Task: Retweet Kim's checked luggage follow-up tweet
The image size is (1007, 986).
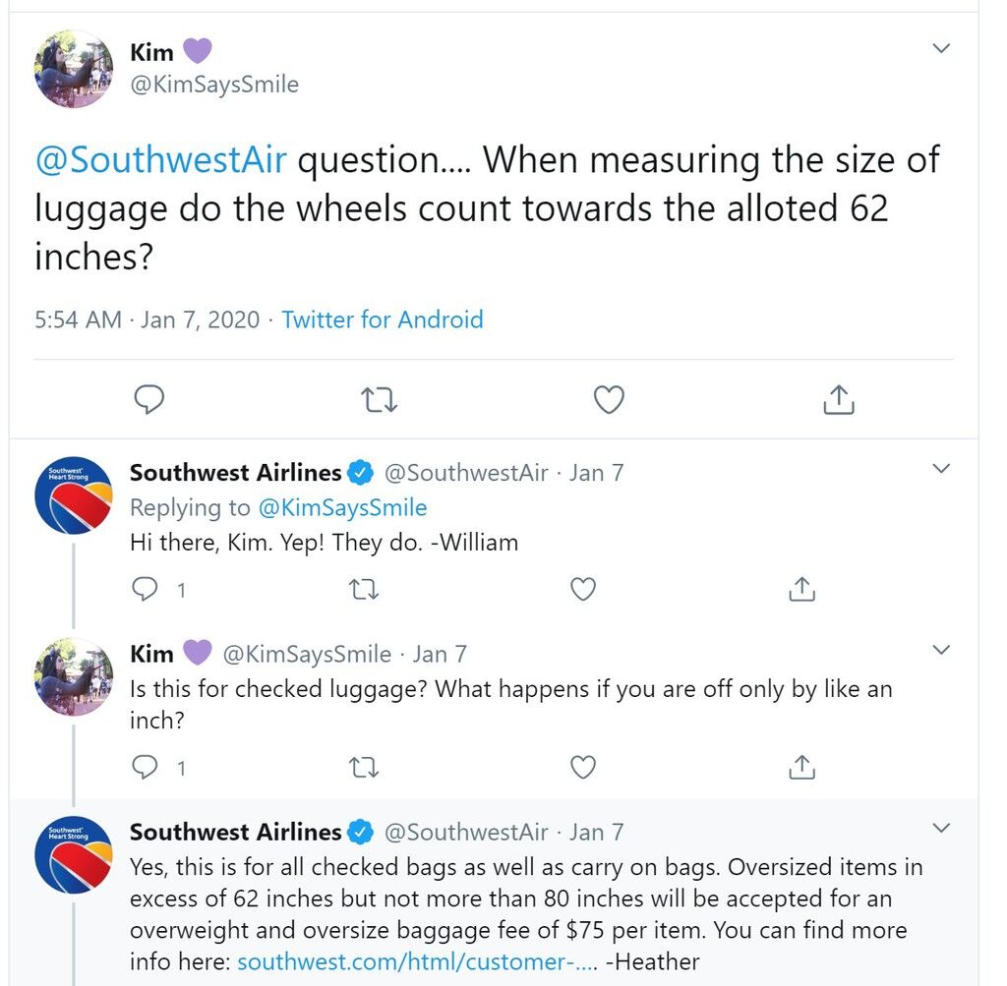Action: tap(364, 767)
